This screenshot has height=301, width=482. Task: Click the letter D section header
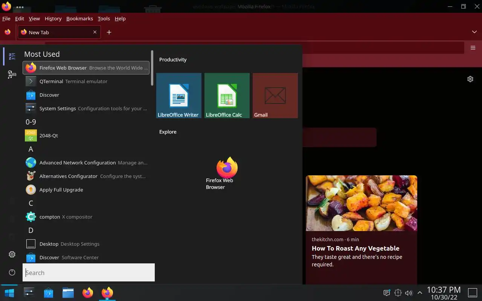pyautogui.click(x=31, y=230)
